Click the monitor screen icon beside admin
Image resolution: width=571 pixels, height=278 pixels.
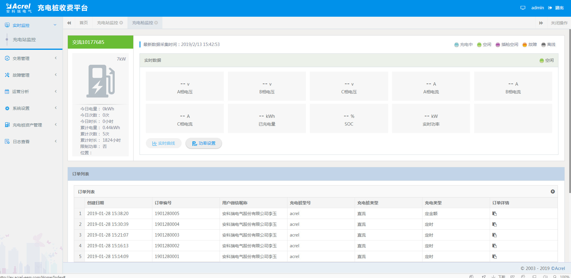[523, 8]
